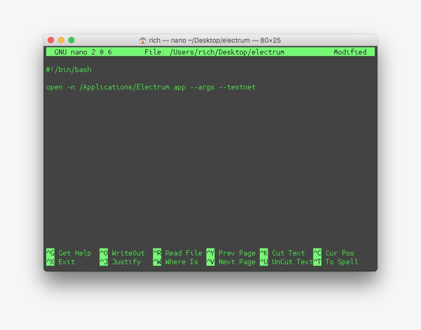Click the green zoom window button
Viewport: 421px width, 330px height.
(71, 40)
